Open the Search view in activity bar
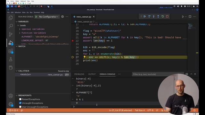Image resolution: width=205 pixels, height=115 pixels. pos(11,26)
